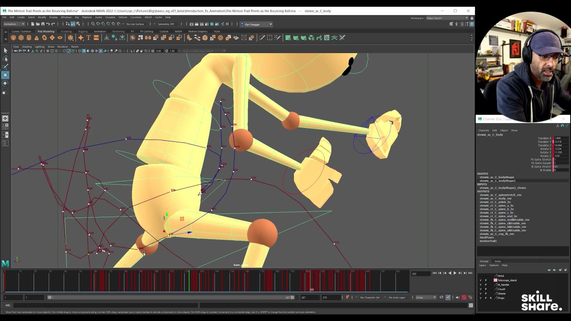The width and height of the screenshot is (571, 321).
Task: Open the Deform menu
Action: 123,17
